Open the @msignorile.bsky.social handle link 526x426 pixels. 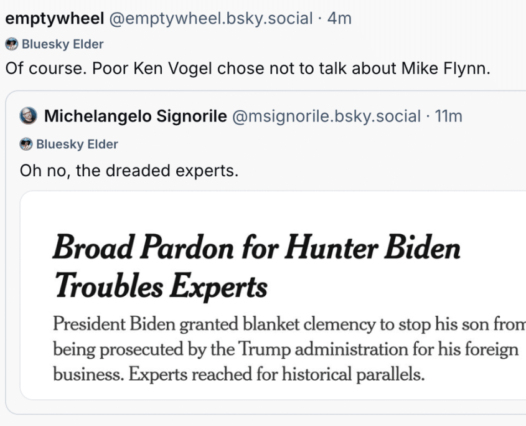pos(326,116)
